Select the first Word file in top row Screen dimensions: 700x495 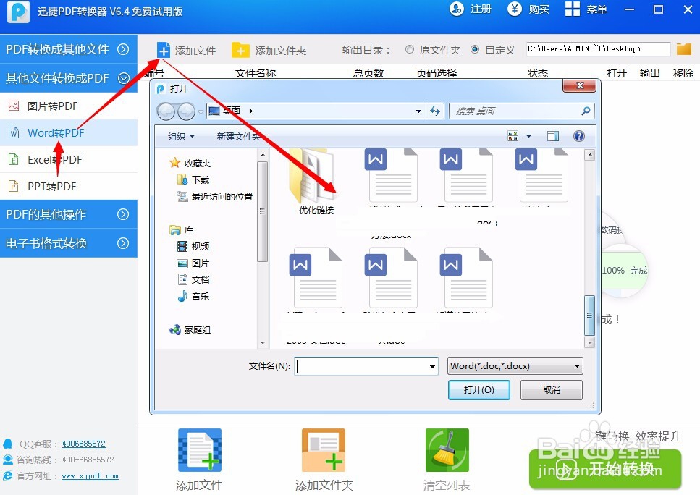point(392,177)
